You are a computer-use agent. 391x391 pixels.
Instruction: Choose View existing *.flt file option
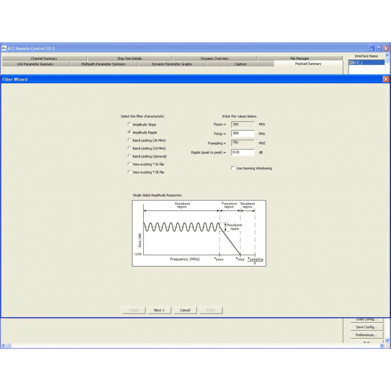(x=130, y=172)
